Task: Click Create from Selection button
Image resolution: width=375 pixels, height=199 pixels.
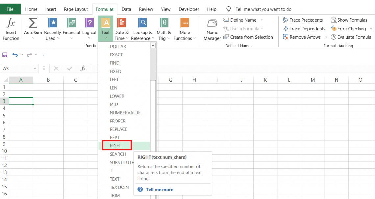Action: click(248, 37)
